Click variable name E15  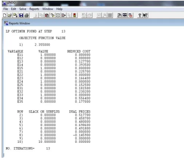pyautogui.click(x=20, y=68)
